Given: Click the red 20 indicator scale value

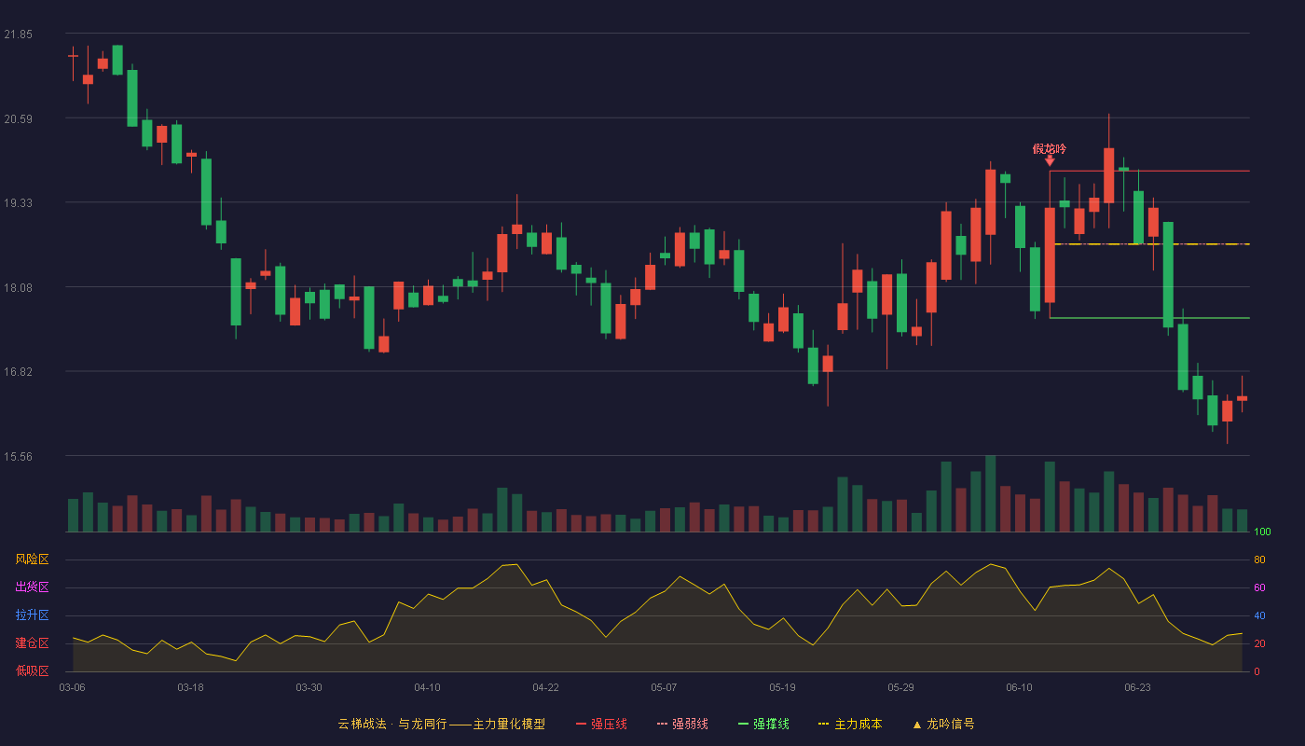Looking at the screenshot, I should pos(1259,643).
